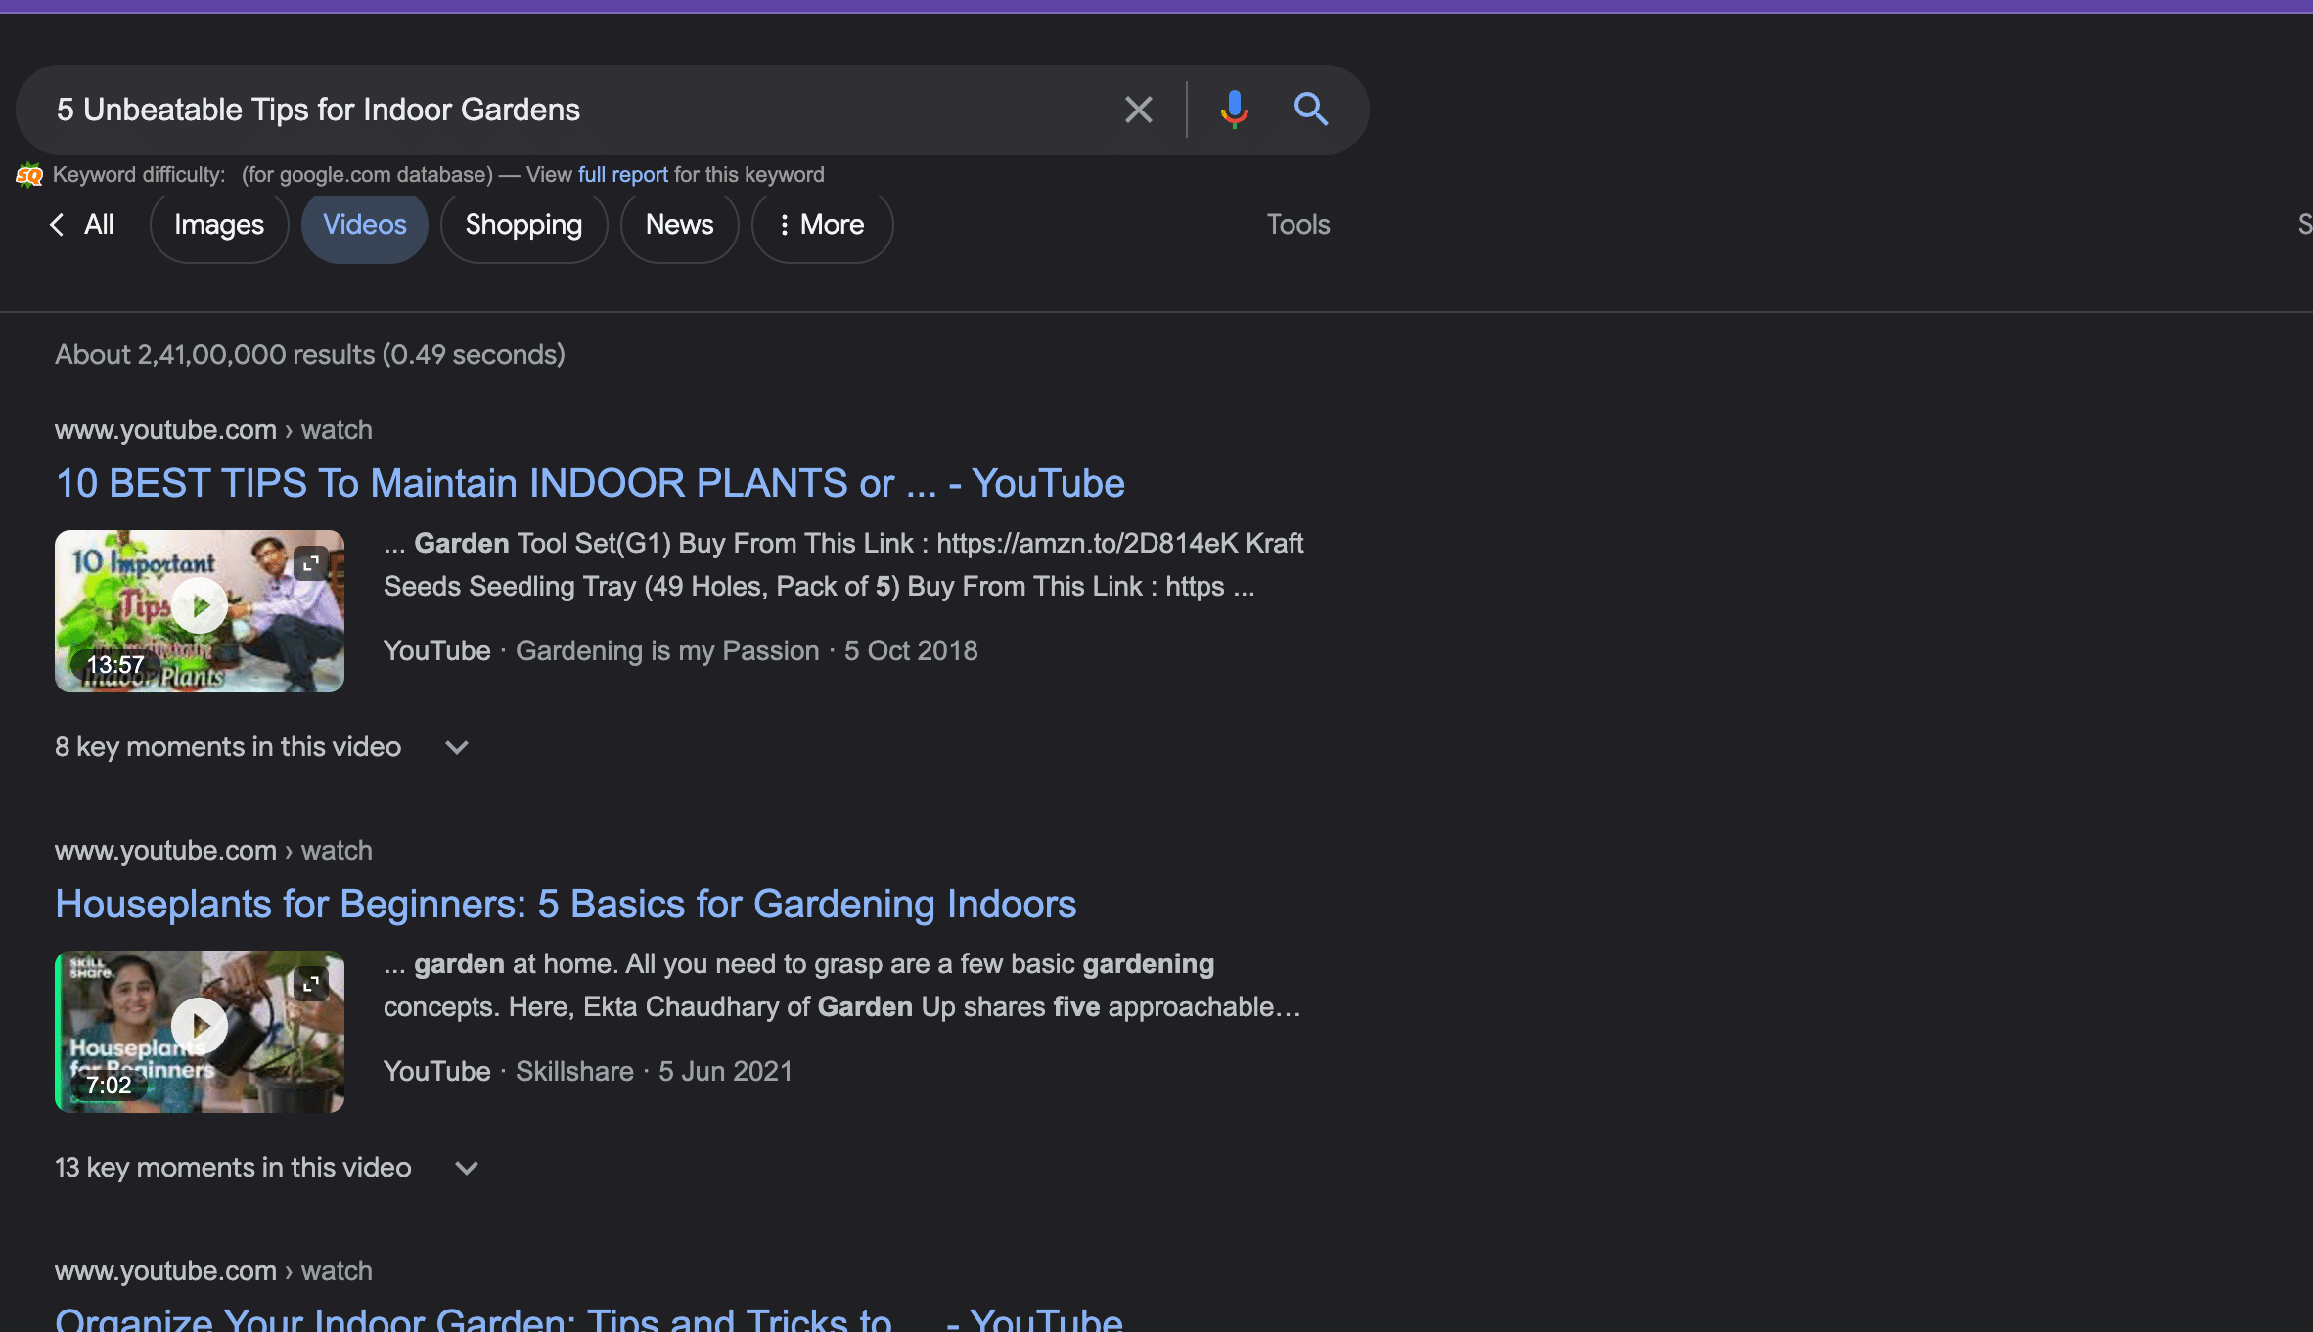Click the '5 Jun 2021' date text
Screen dimensions: 2313x1332
click(x=725, y=1072)
